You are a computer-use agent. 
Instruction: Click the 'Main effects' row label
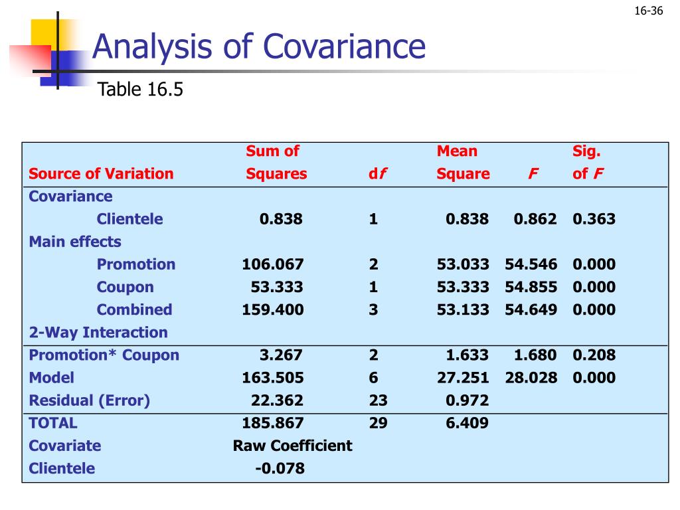click(75, 242)
